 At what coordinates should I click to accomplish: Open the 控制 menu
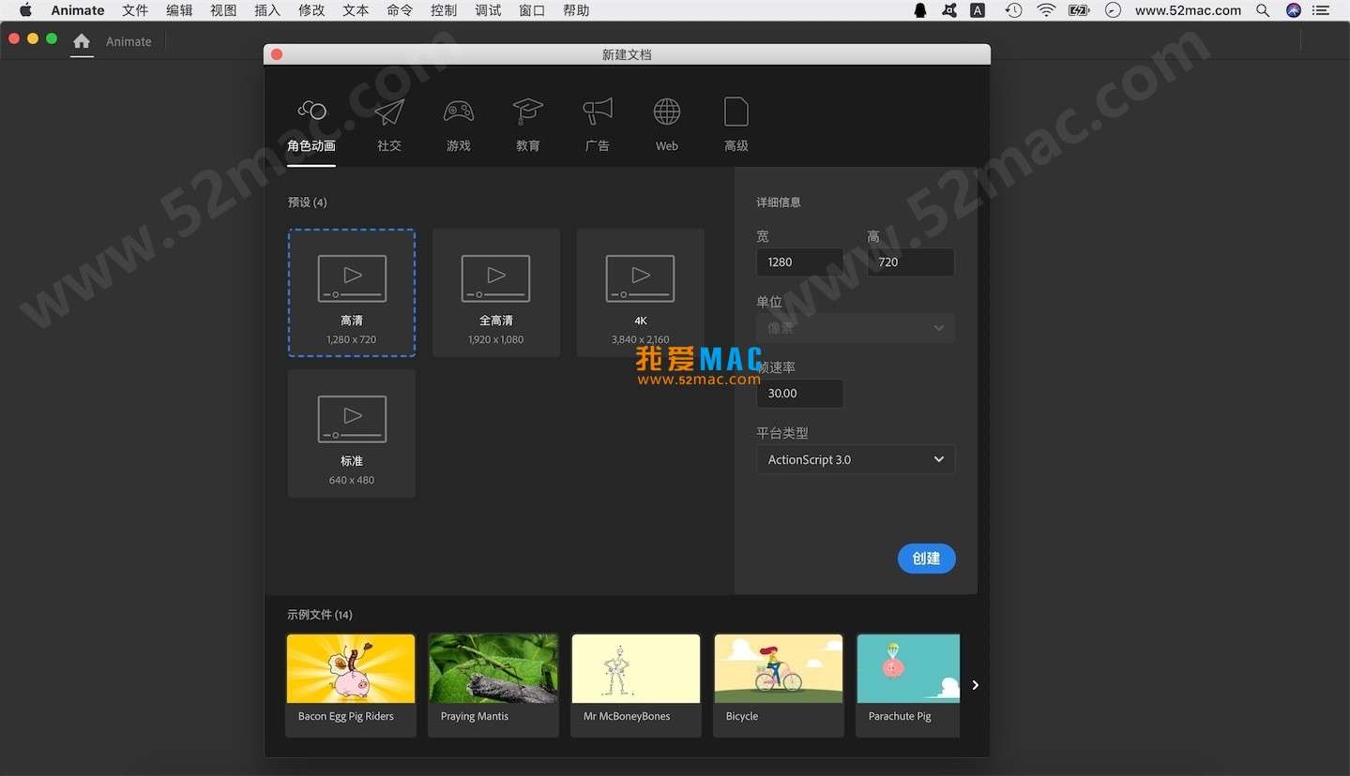point(444,10)
